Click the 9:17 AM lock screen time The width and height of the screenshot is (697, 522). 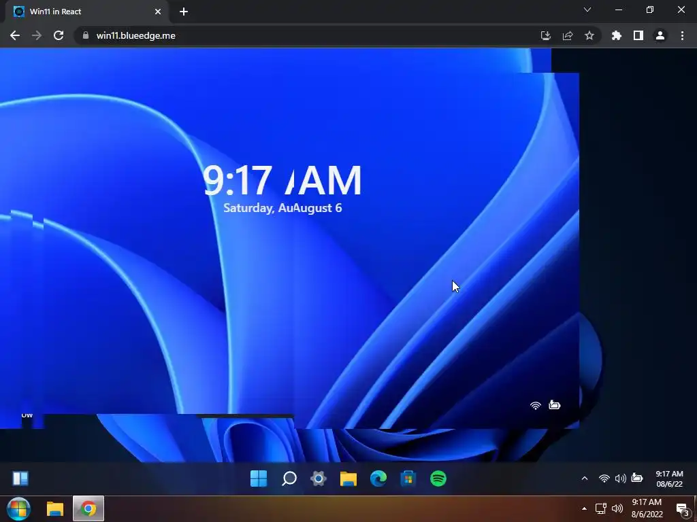(282, 180)
